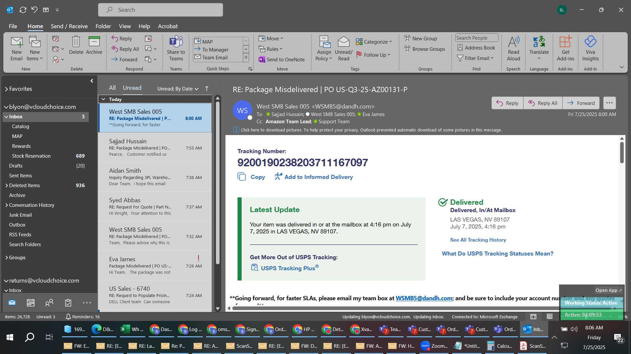Click the Get Add-ins icon
631x354 pixels.
565,49
